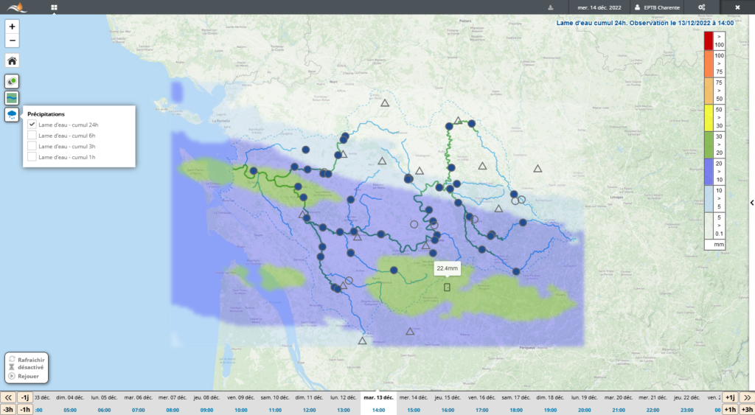Step back one hour with -1h

24,409
